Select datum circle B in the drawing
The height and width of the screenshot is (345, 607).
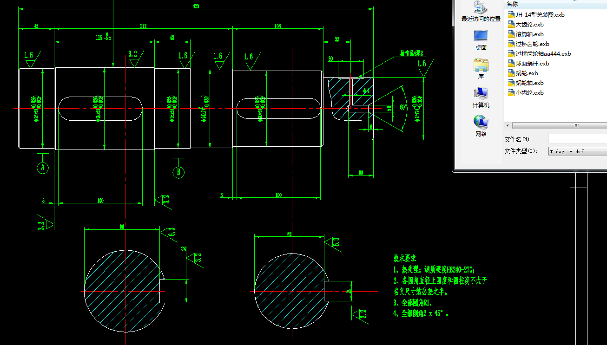point(179,172)
